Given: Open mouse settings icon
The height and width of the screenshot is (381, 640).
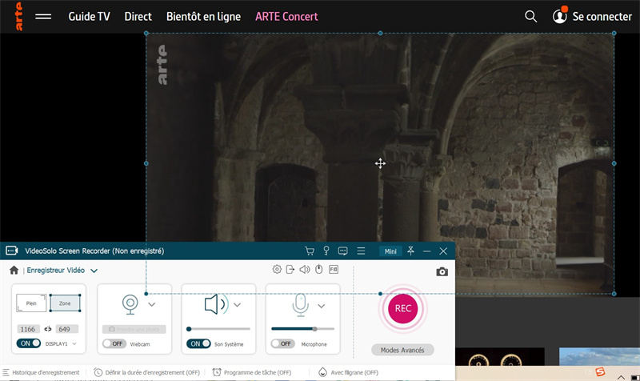Looking at the screenshot, I should (x=319, y=270).
